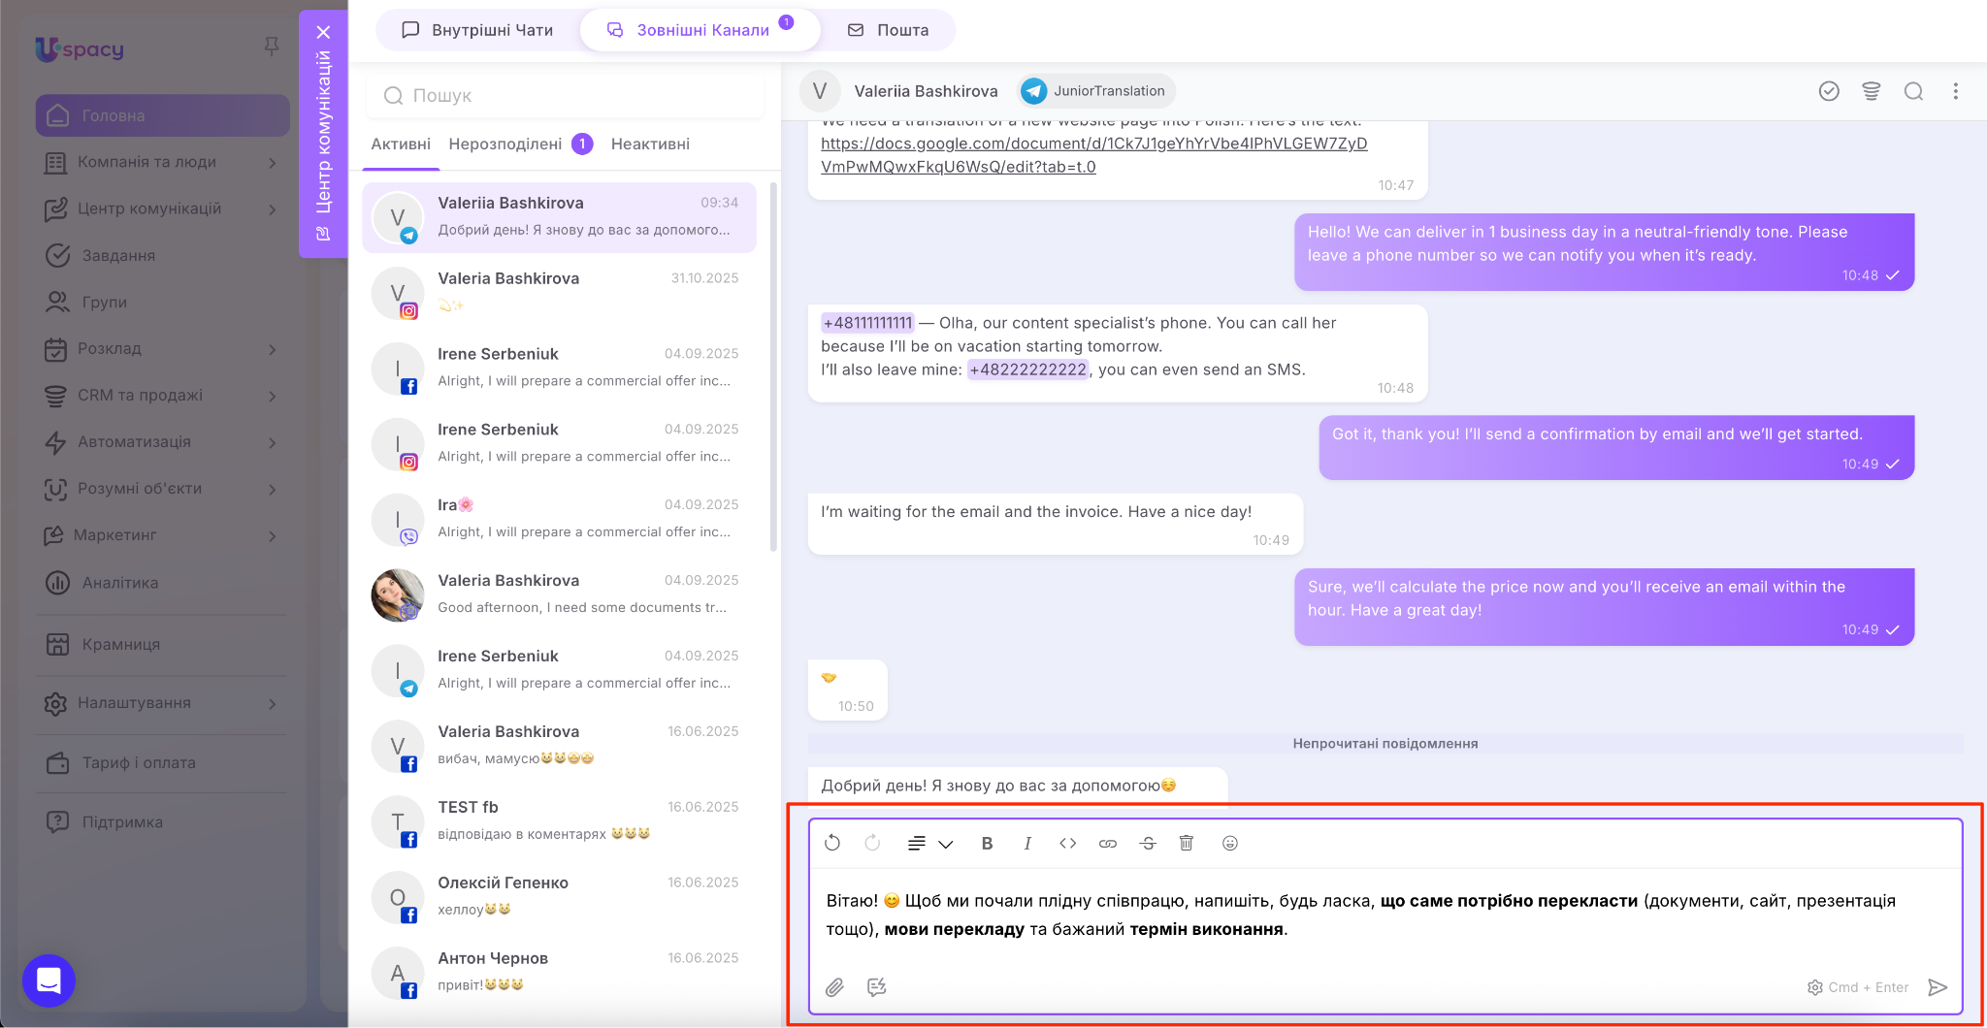Click the attach file paperclip icon
Image resolution: width=1987 pixels, height=1028 pixels.
click(834, 987)
